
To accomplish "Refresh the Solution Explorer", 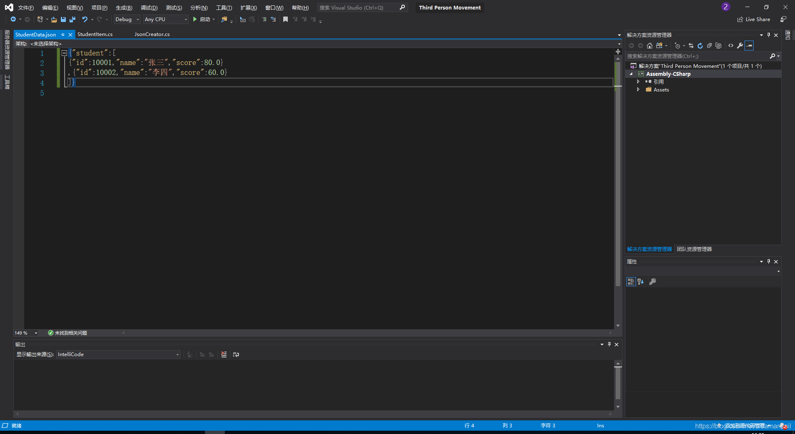I will click(700, 46).
